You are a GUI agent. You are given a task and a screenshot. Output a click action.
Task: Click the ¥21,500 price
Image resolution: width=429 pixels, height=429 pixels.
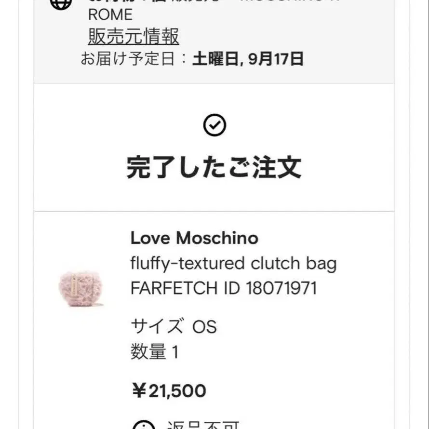pyautogui.click(x=169, y=390)
